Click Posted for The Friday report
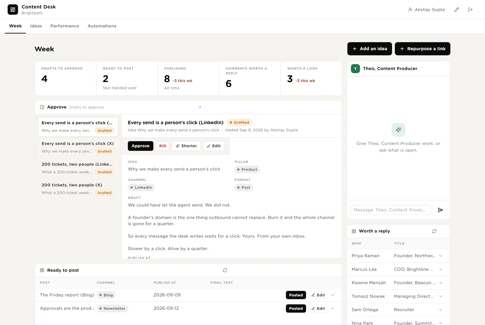Viewport: 485px width, 325px height. (296, 295)
